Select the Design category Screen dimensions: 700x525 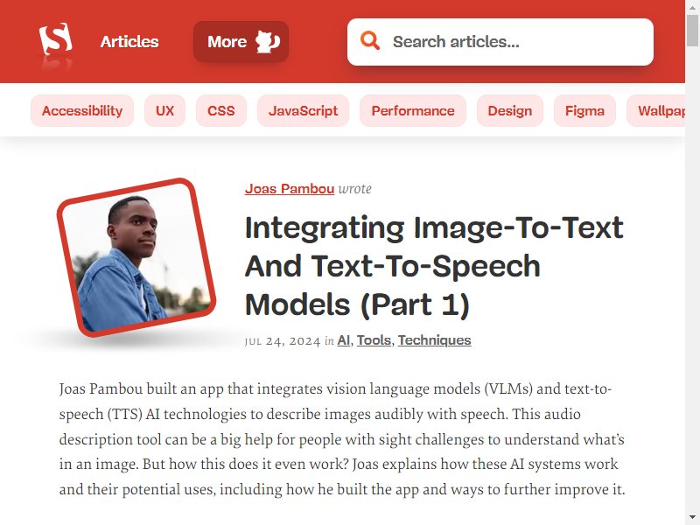tap(510, 111)
